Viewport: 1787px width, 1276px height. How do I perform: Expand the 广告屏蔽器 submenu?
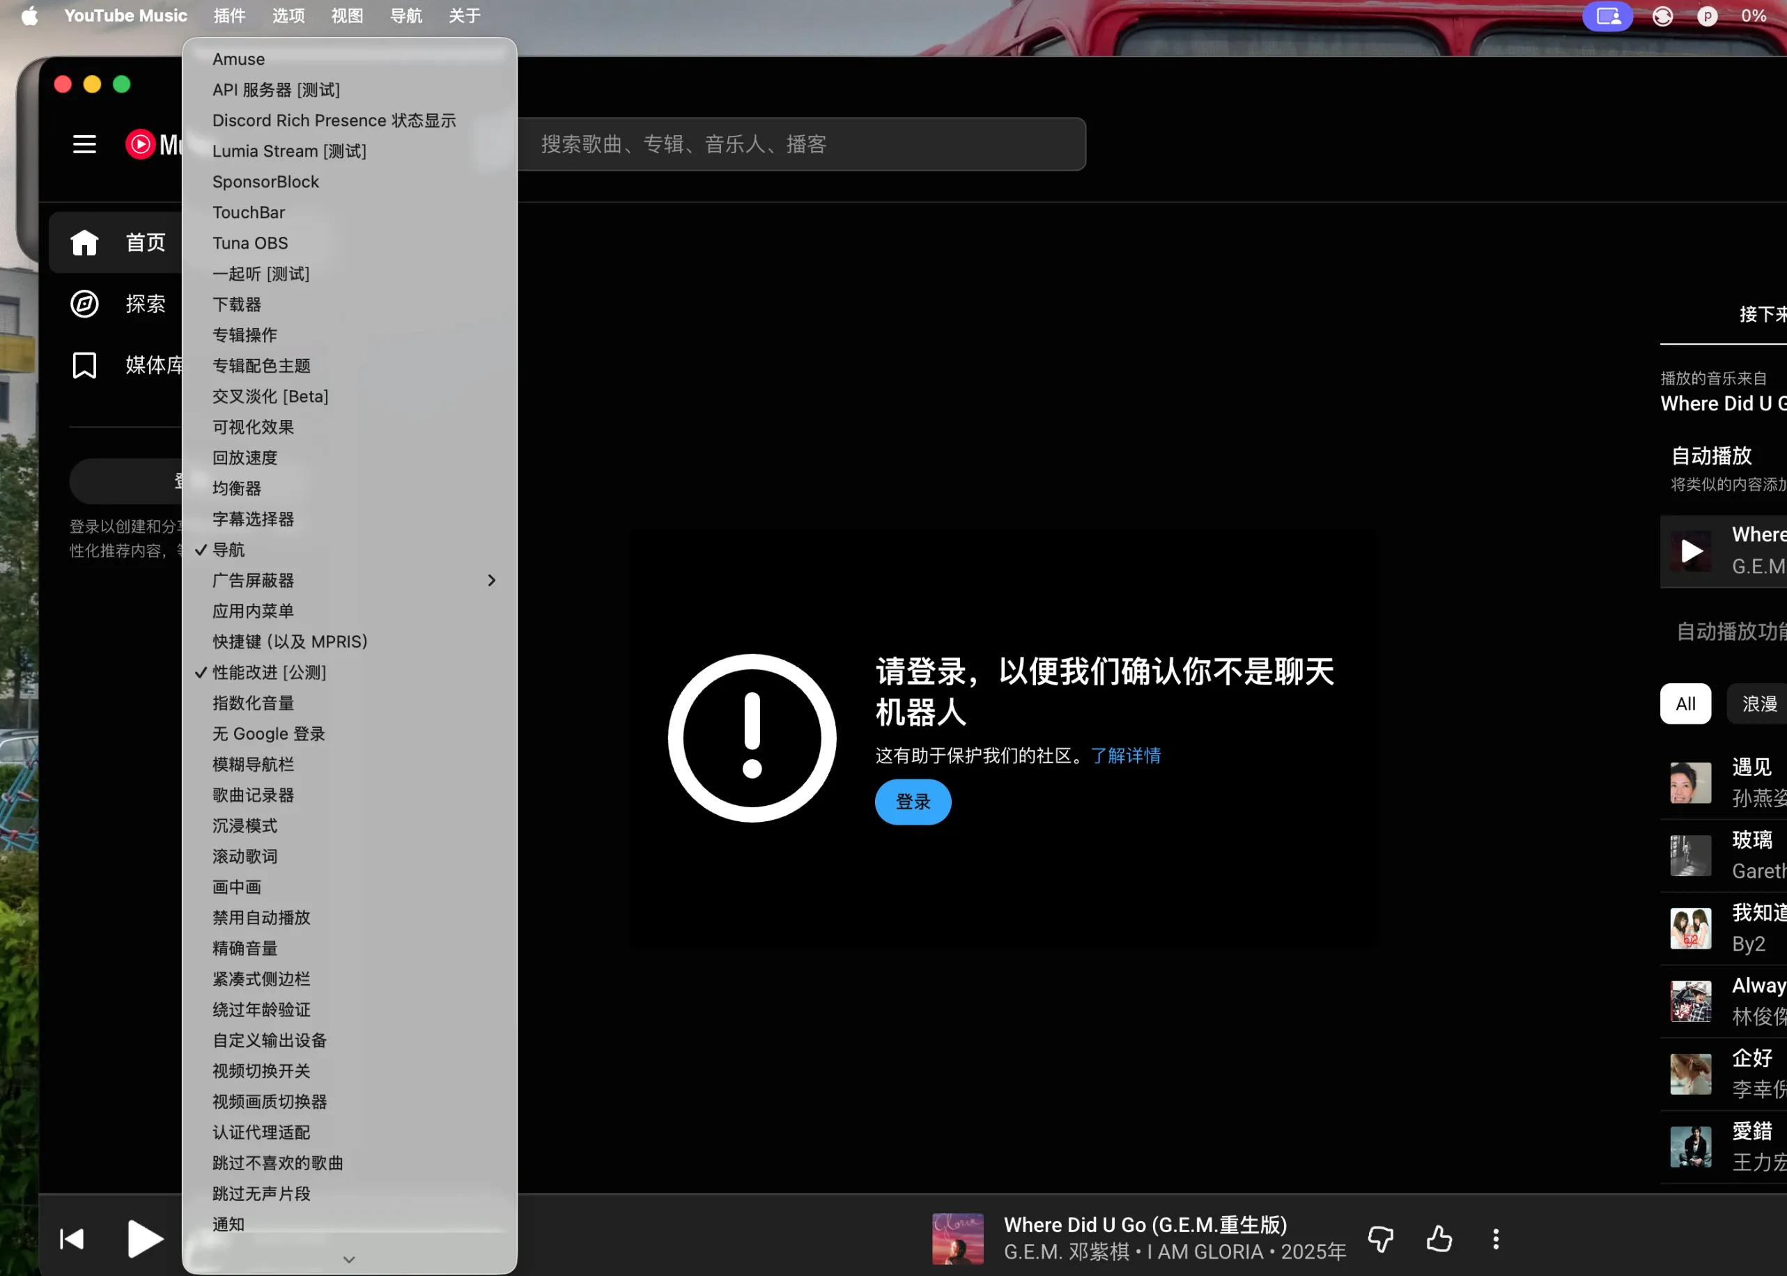click(x=349, y=581)
